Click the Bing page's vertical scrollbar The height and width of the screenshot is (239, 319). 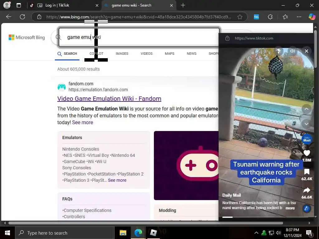click(315, 49)
